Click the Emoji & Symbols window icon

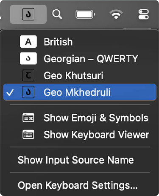[28, 118]
